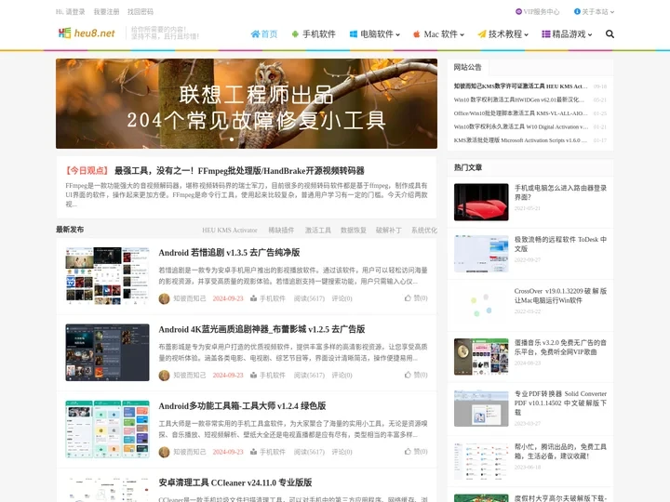Open FFmpeg批处理版/HandBrake article headline
The height and width of the screenshot is (502, 670).
point(239,171)
